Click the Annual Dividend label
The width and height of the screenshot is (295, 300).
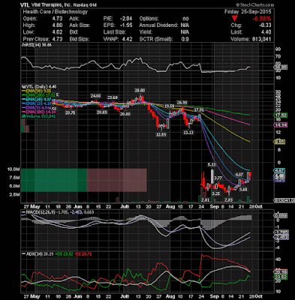pyautogui.click(x=158, y=25)
